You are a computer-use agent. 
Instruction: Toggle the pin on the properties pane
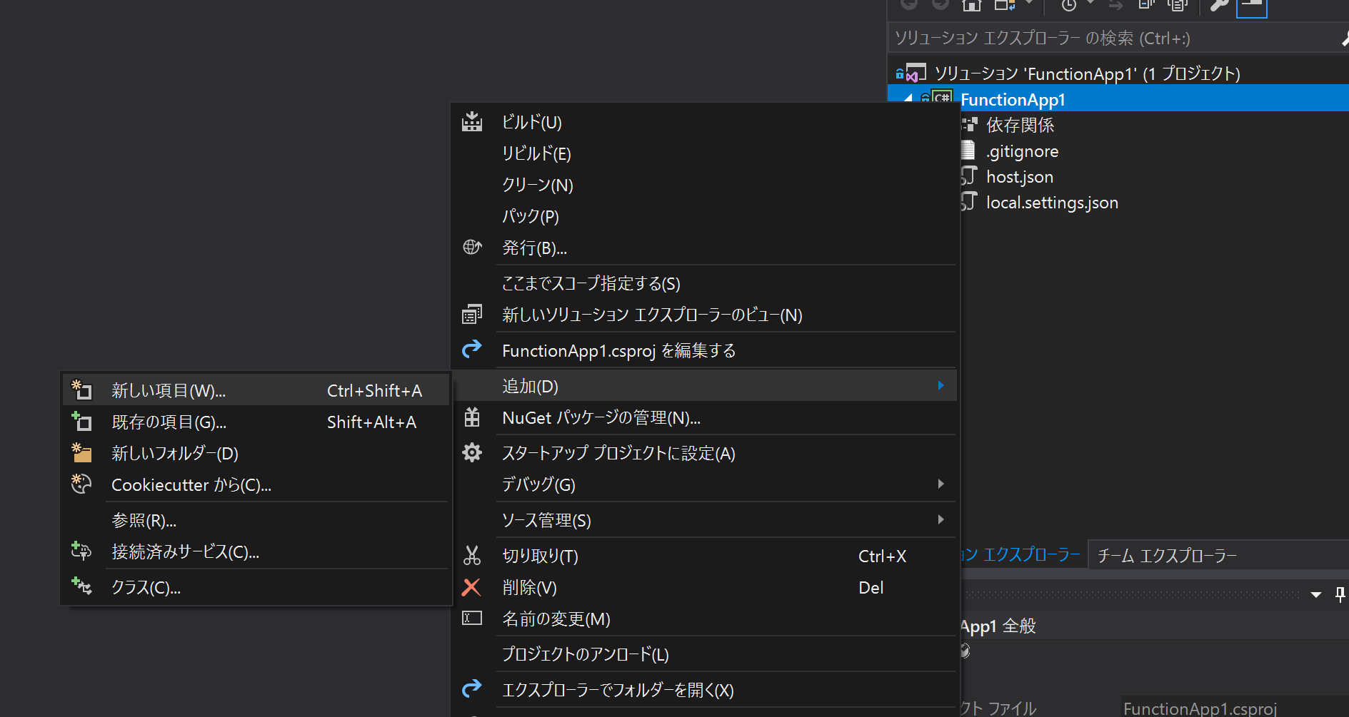pyautogui.click(x=1340, y=594)
